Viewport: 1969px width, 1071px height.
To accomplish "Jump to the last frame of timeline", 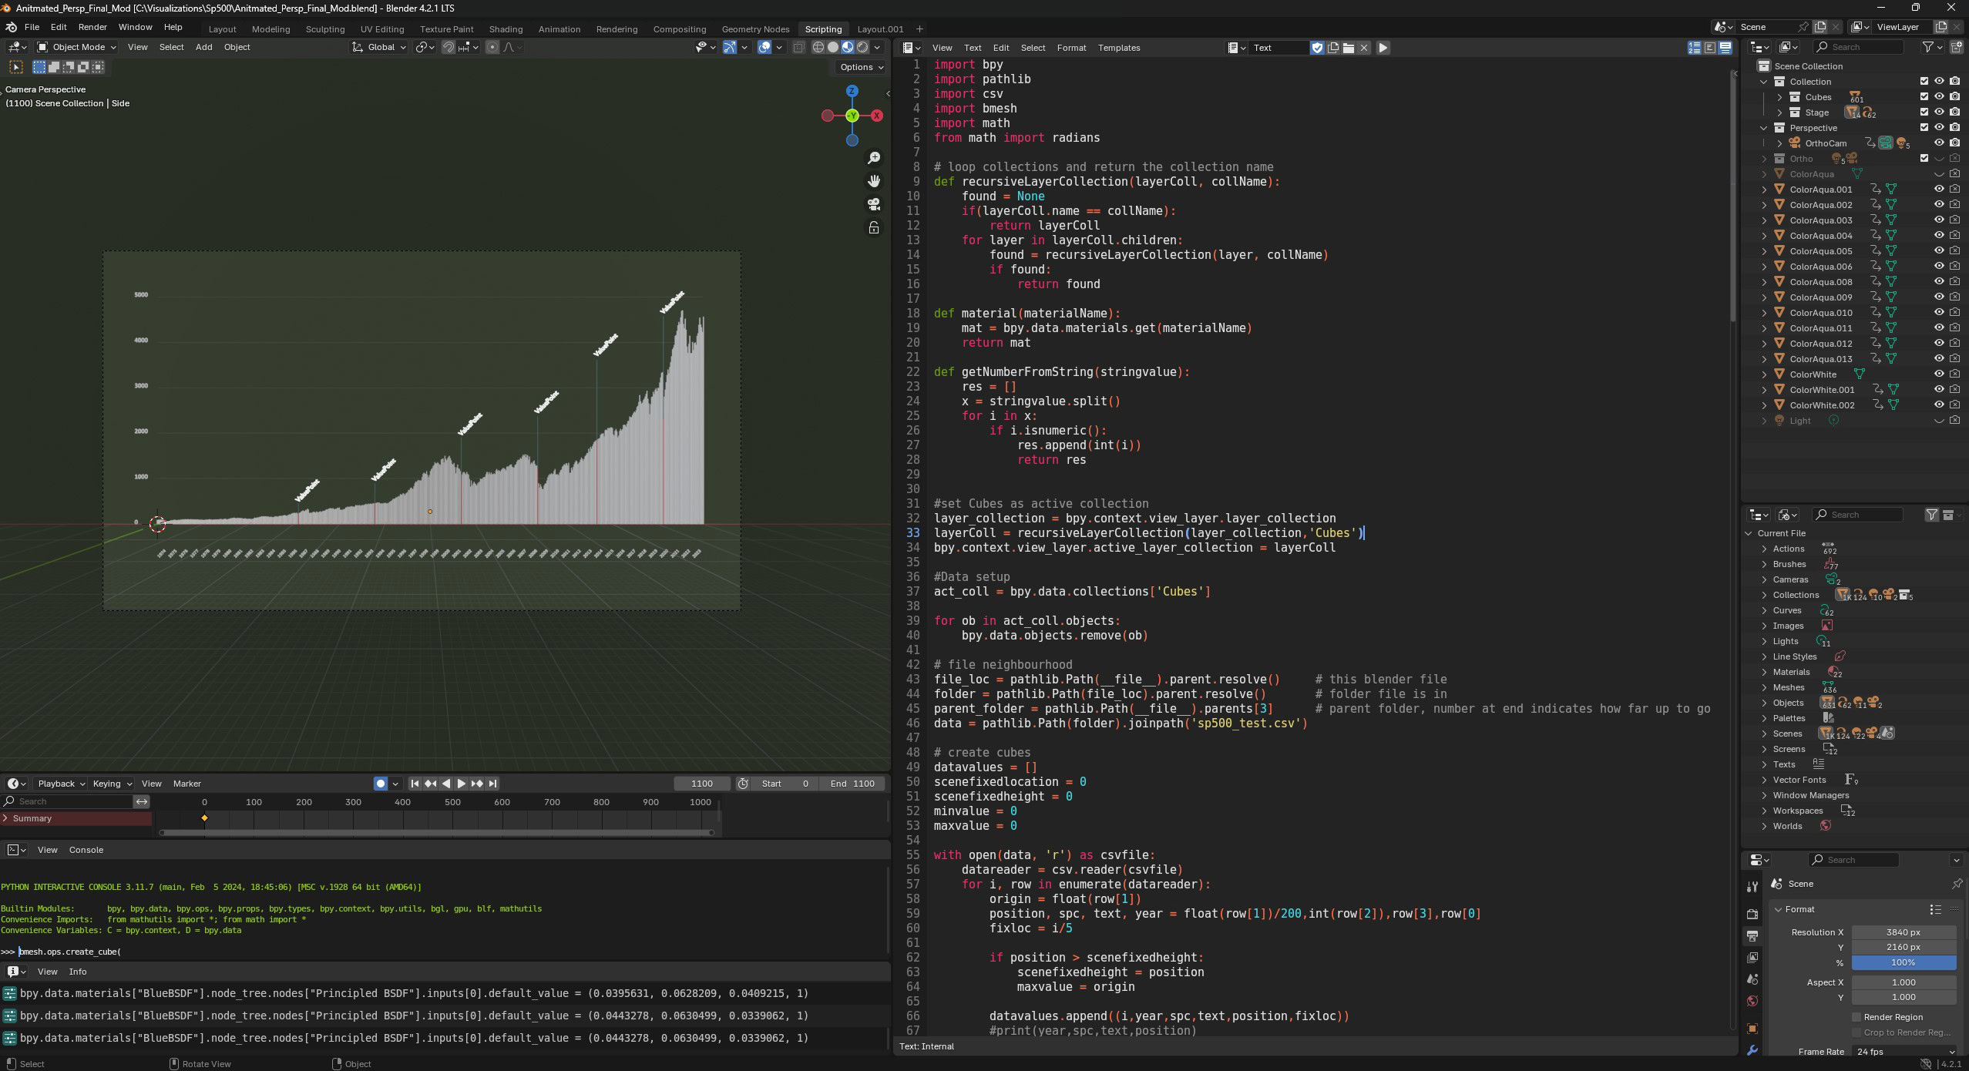I will pos(492,784).
